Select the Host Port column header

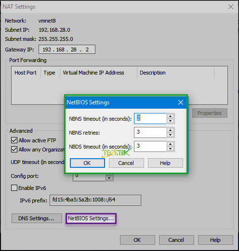[x=26, y=73]
